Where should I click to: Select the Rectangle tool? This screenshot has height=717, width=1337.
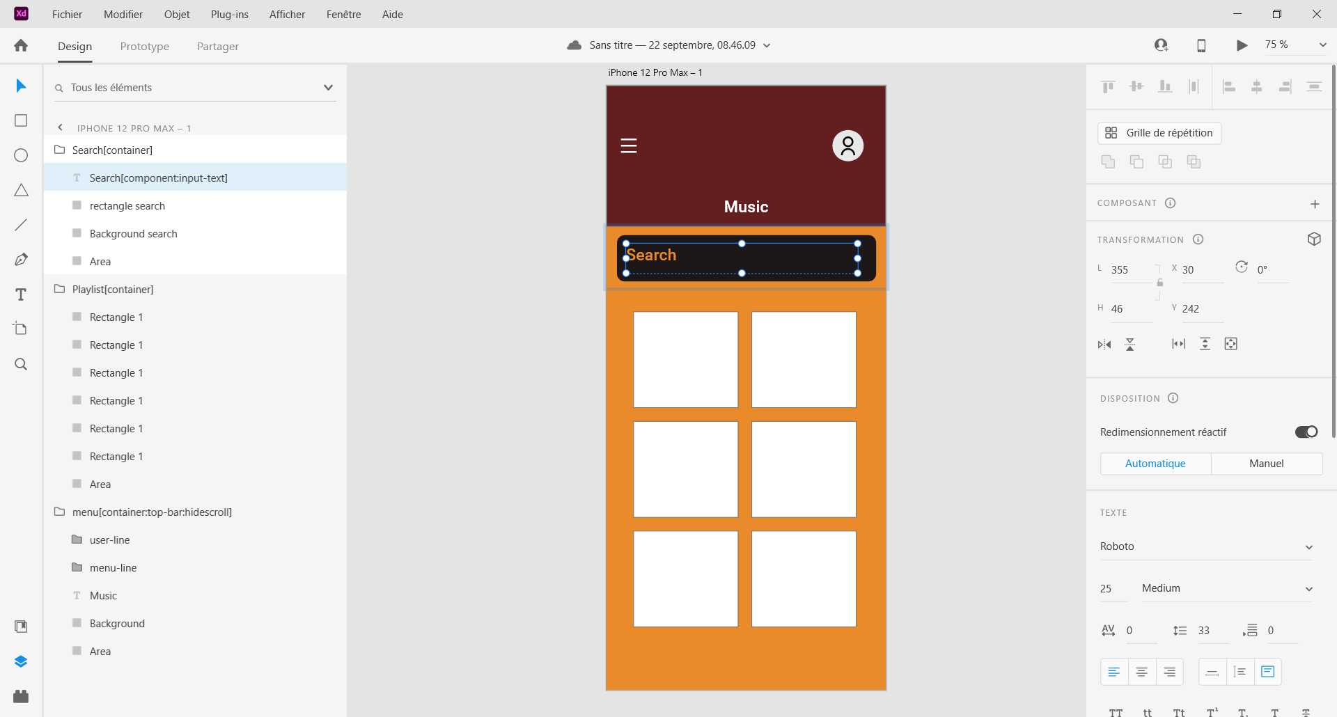21,120
